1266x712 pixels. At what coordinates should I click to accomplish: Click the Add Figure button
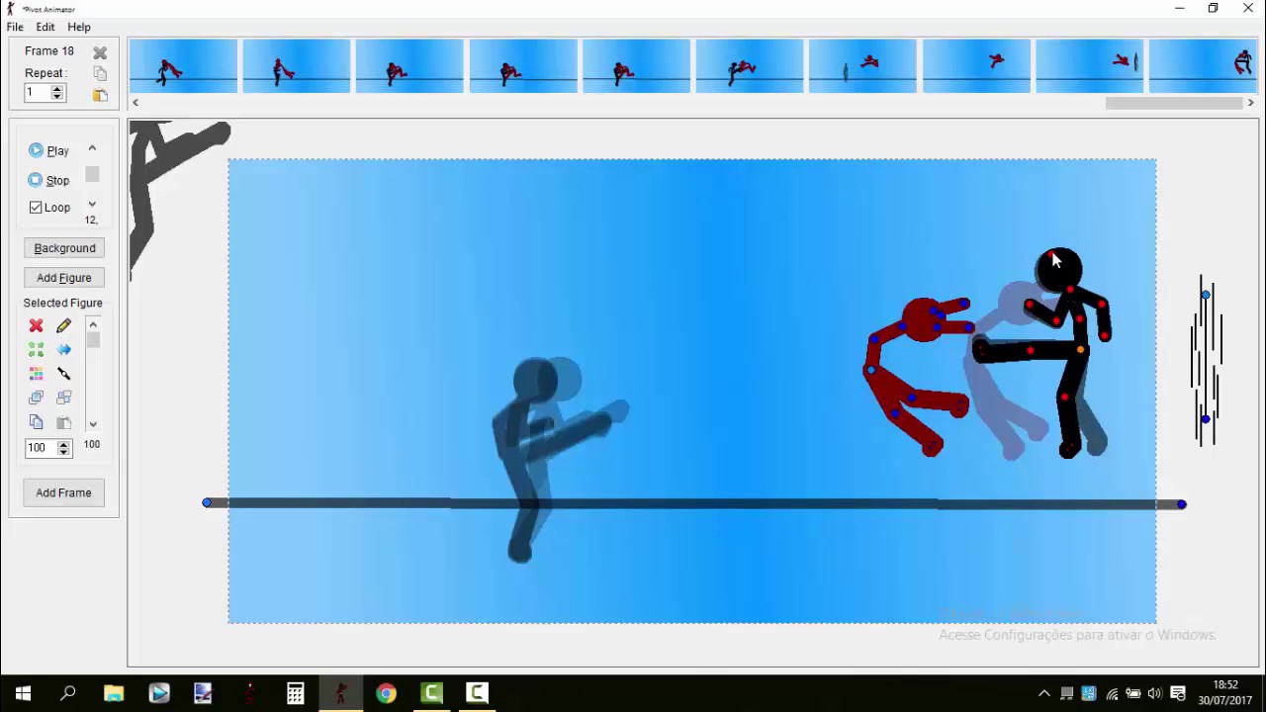pos(64,278)
